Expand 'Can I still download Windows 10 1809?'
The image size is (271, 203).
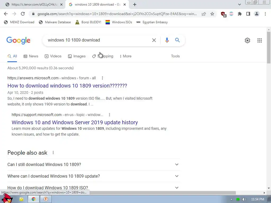[x=94, y=164]
